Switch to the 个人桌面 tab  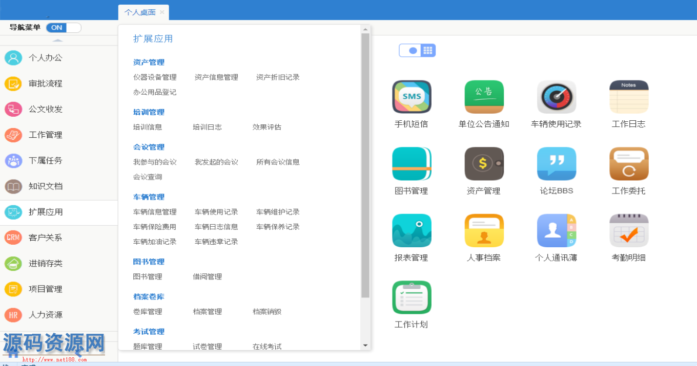tap(140, 12)
